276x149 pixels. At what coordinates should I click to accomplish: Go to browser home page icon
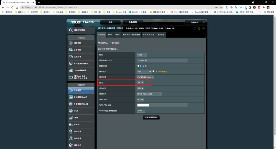(x=17, y=7)
